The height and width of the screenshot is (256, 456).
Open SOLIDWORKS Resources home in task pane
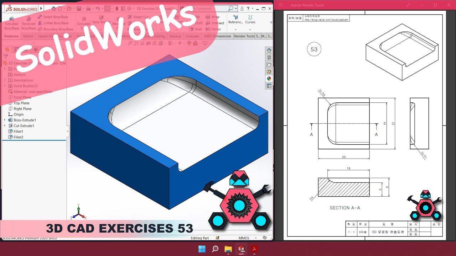pos(269,50)
